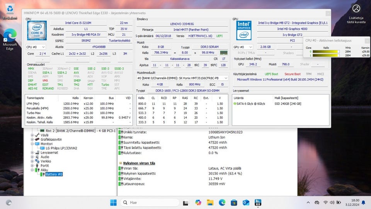Open File Explorer from the taskbar
The image size is (371, 209).
(x=210, y=202)
